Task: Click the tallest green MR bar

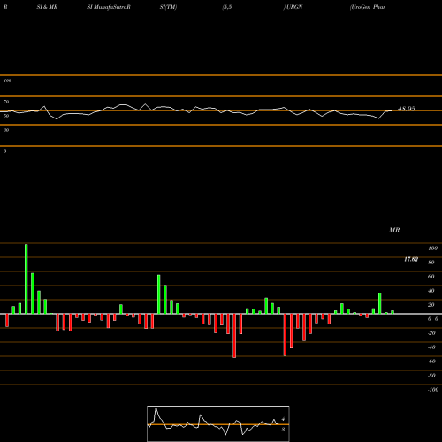Action: (27, 278)
